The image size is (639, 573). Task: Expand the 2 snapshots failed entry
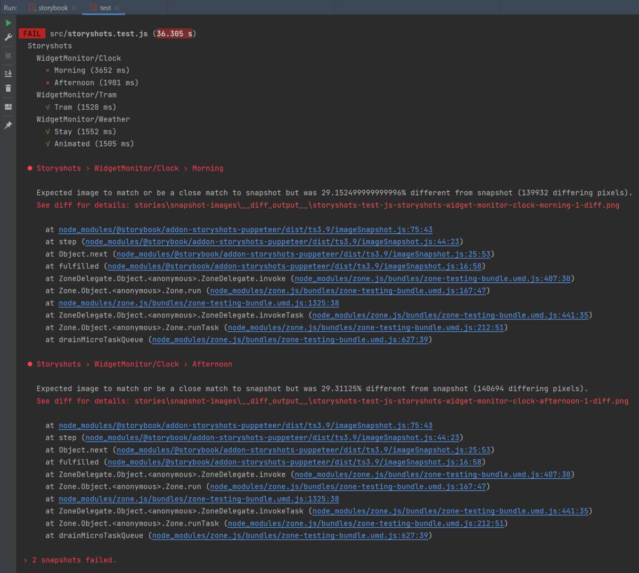25,560
